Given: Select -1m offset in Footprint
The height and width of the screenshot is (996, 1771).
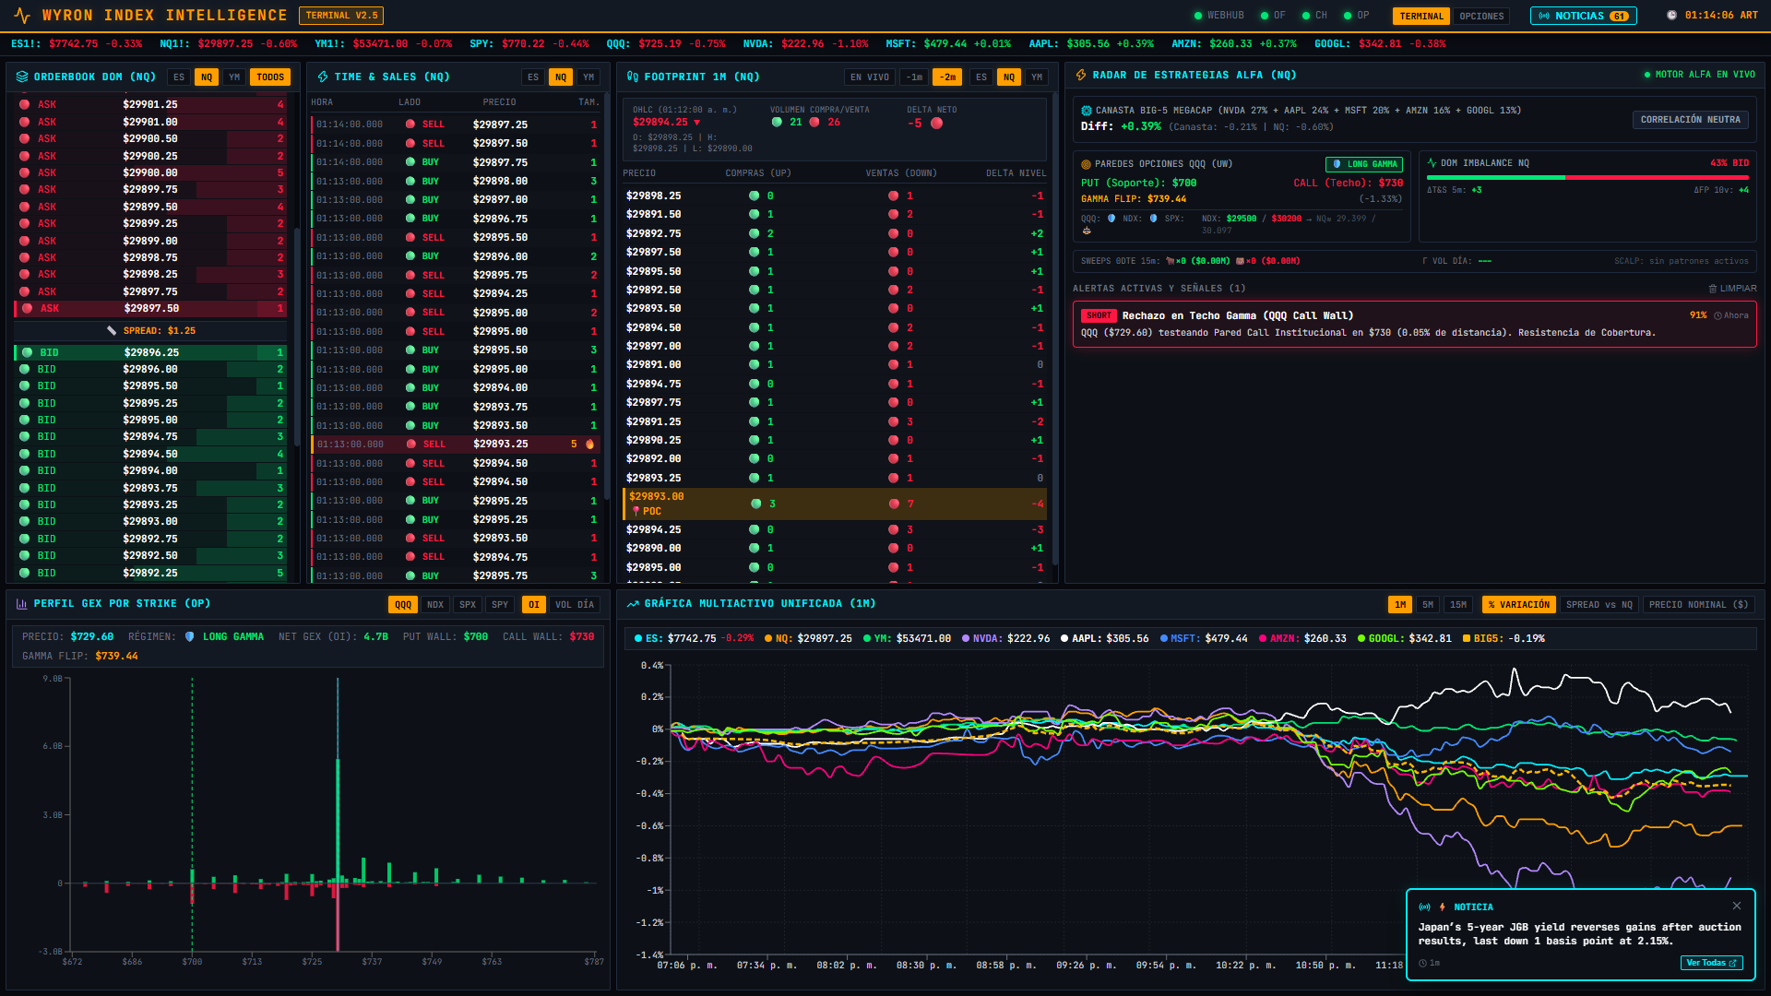Looking at the screenshot, I should tap(914, 77).
